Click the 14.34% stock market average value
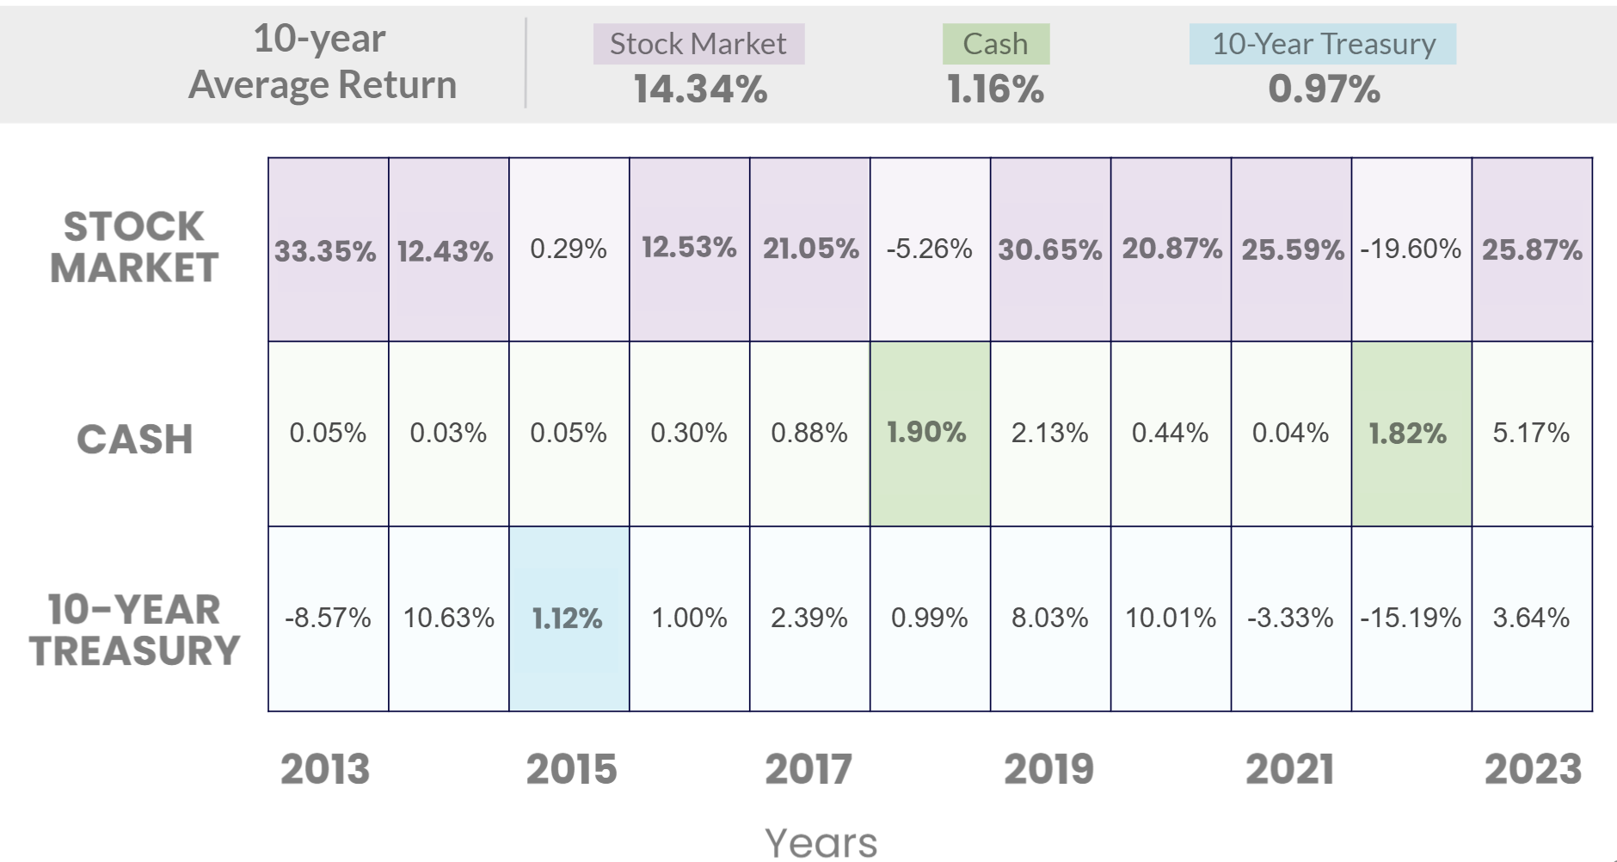 click(700, 89)
